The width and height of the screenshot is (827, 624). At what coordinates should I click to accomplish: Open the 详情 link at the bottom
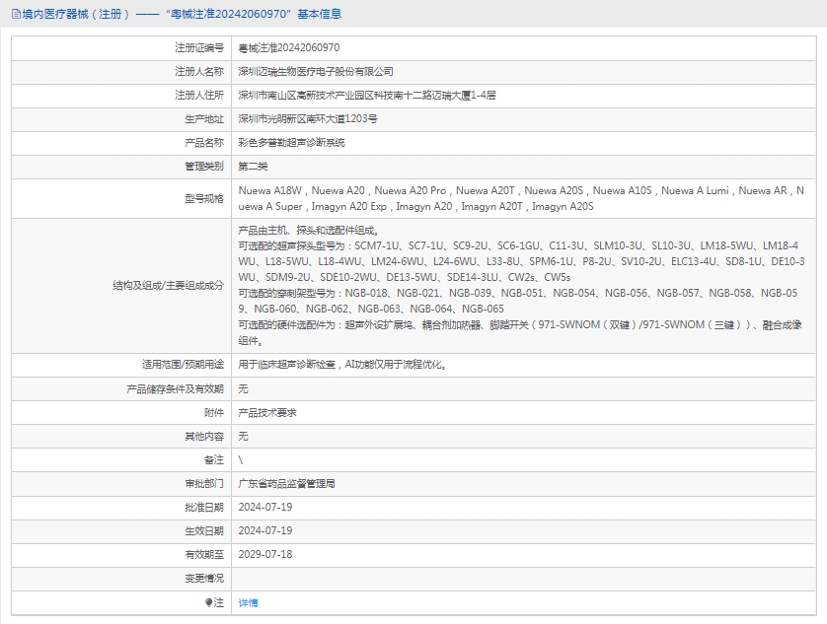pos(248,602)
